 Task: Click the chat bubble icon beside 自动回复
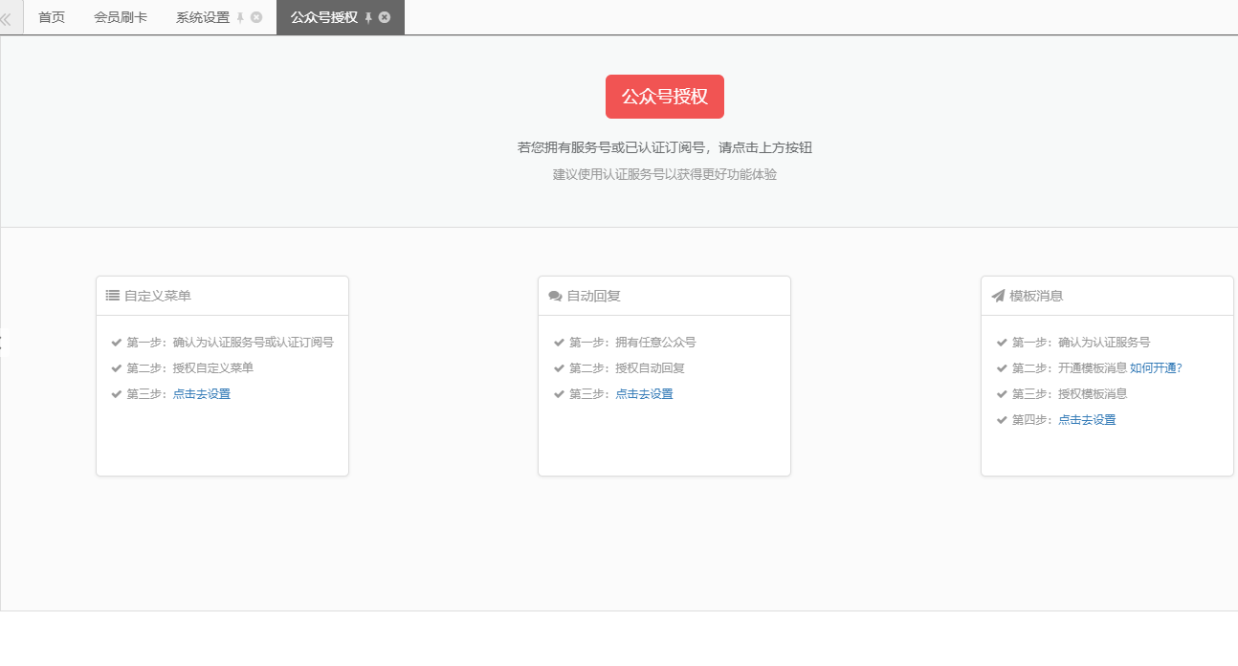tap(555, 296)
